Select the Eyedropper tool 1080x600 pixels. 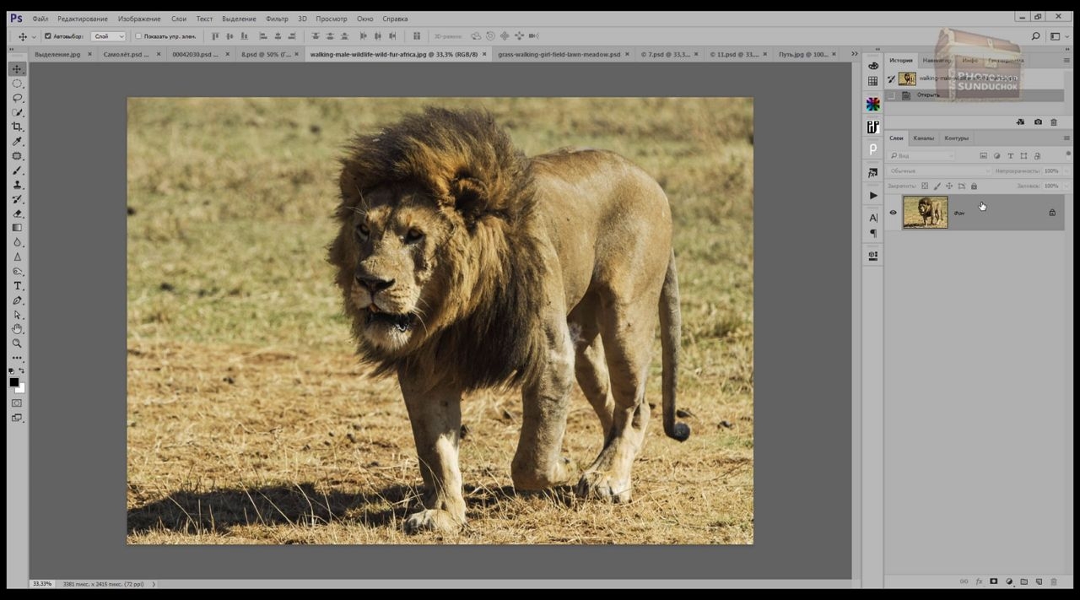click(17, 141)
